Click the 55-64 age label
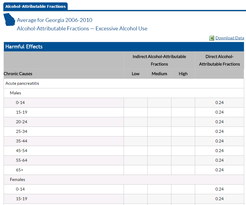The height and width of the screenshot is (205, 246). [x=21, y=160]
